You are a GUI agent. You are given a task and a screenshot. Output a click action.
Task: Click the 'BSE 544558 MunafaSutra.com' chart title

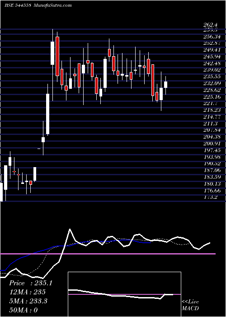(x=38, y=5)
